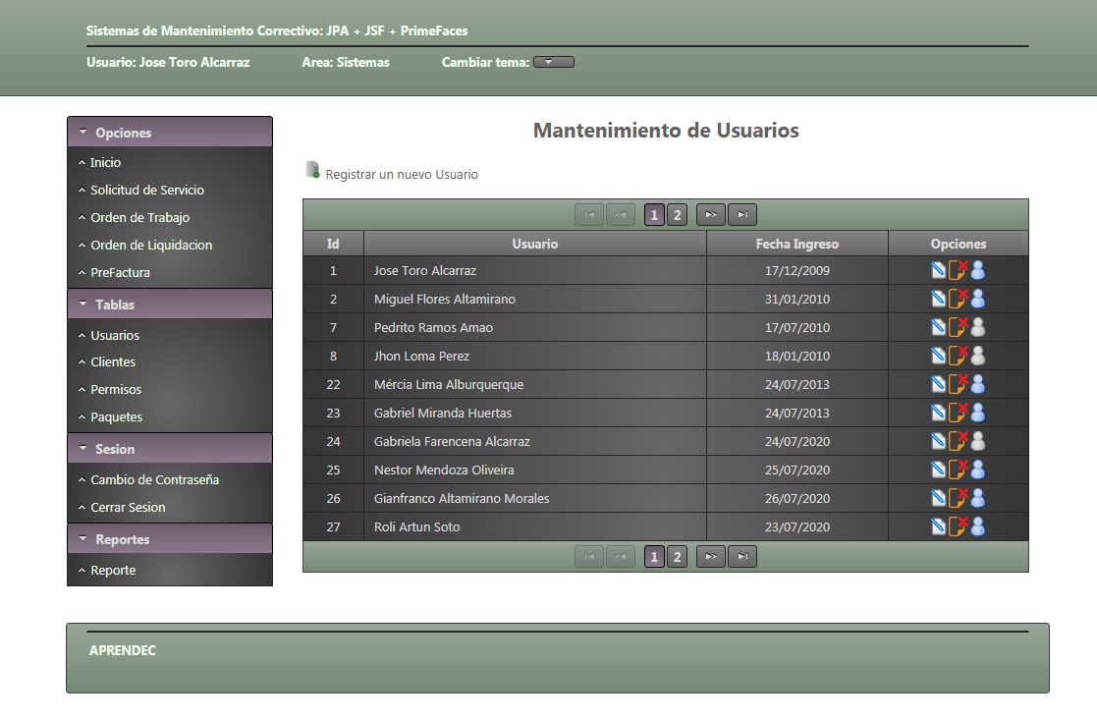Select Cerrar Sesion to log out
This screenshot has width=1097, height=719.
click(x=128, y=507)
